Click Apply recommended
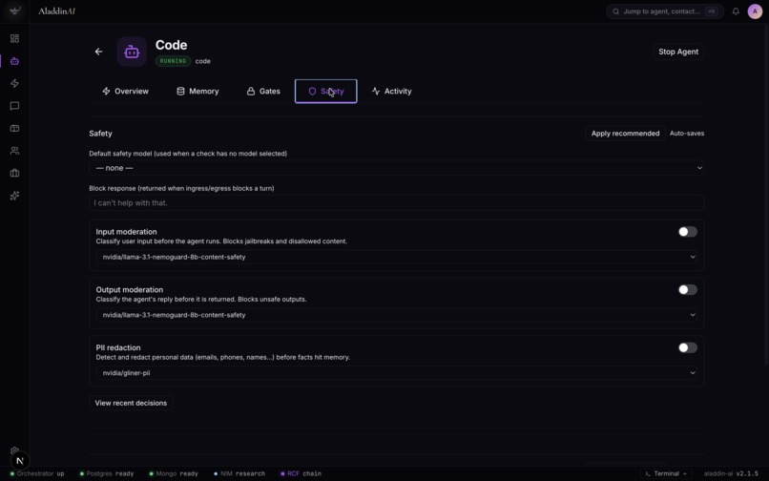This screenshot has height=481, width=769. click(625, 134)
